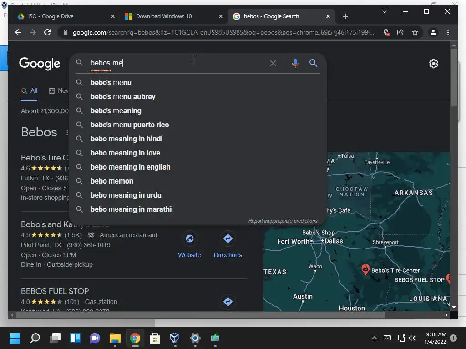Open the Windows Start menu
Screen dimensions: 466x349
(x=15, y=338)
